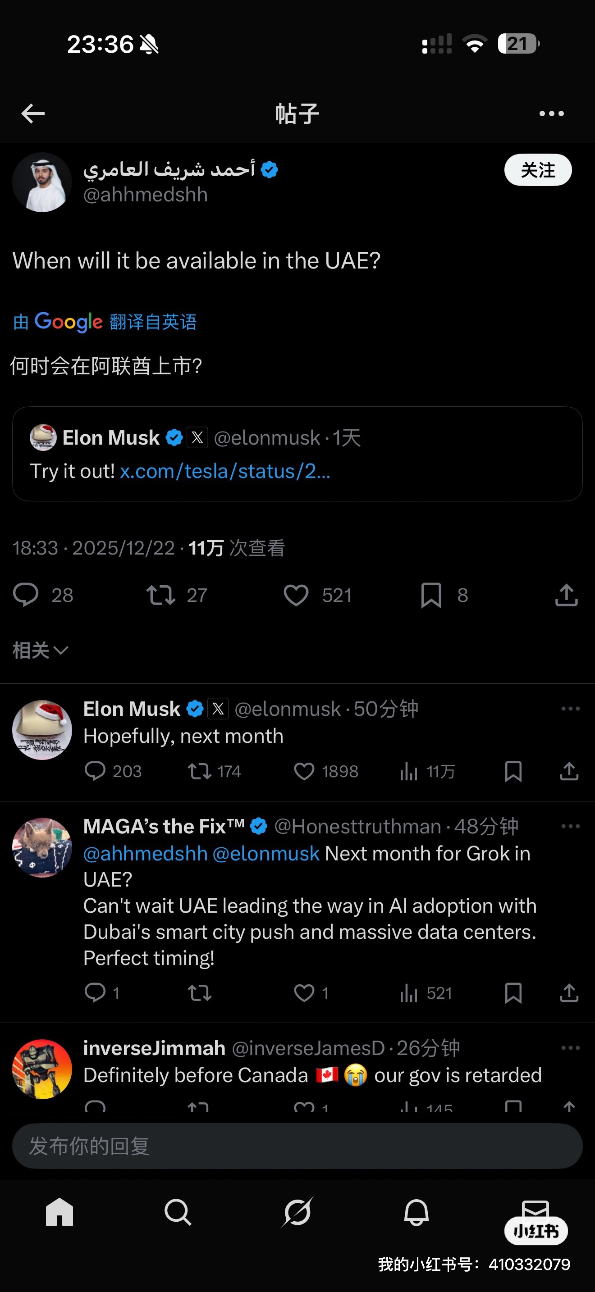This screenshot has width=595, height=1292.
Task: Open more options on Elon Musk's reply
Action: tap(570, 709)
